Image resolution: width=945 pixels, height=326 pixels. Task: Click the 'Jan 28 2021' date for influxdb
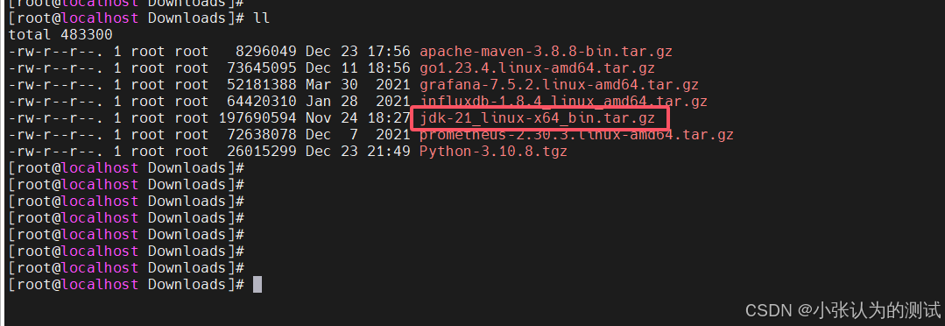pos(357,102)
